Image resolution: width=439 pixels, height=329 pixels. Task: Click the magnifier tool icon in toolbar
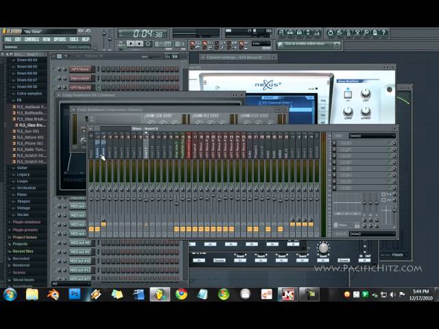coord(366,33)
